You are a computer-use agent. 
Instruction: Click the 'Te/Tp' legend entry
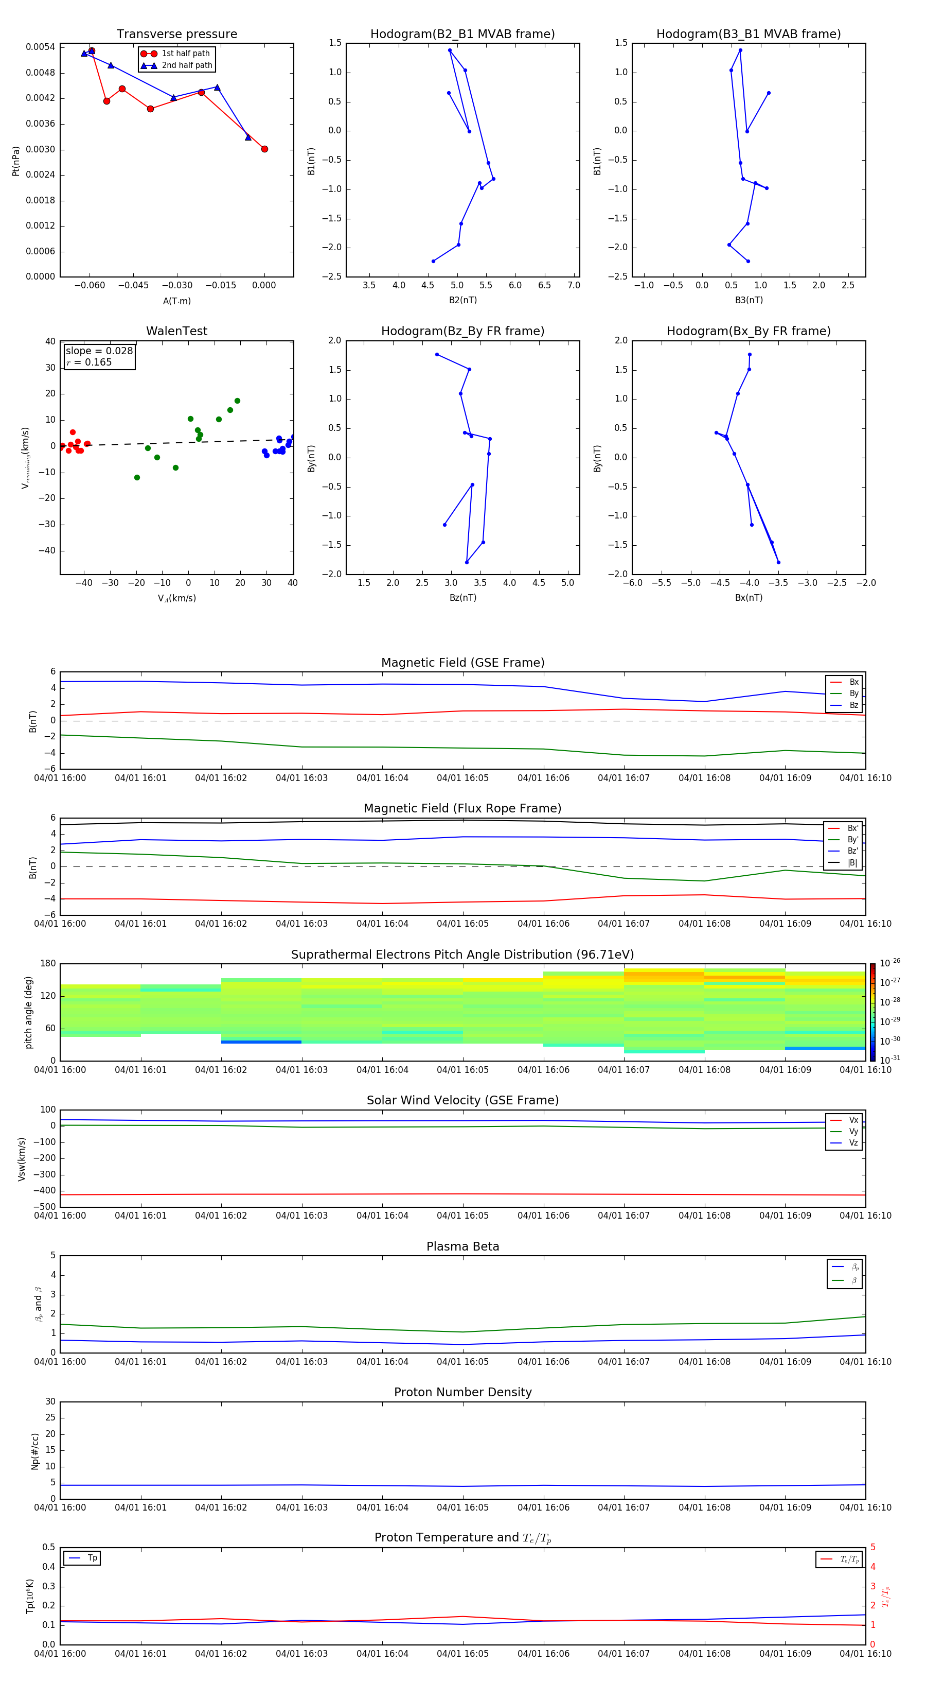[840, 1559]
